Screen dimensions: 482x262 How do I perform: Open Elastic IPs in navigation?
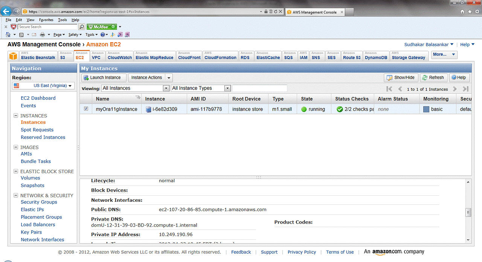[x=32, y=209]
